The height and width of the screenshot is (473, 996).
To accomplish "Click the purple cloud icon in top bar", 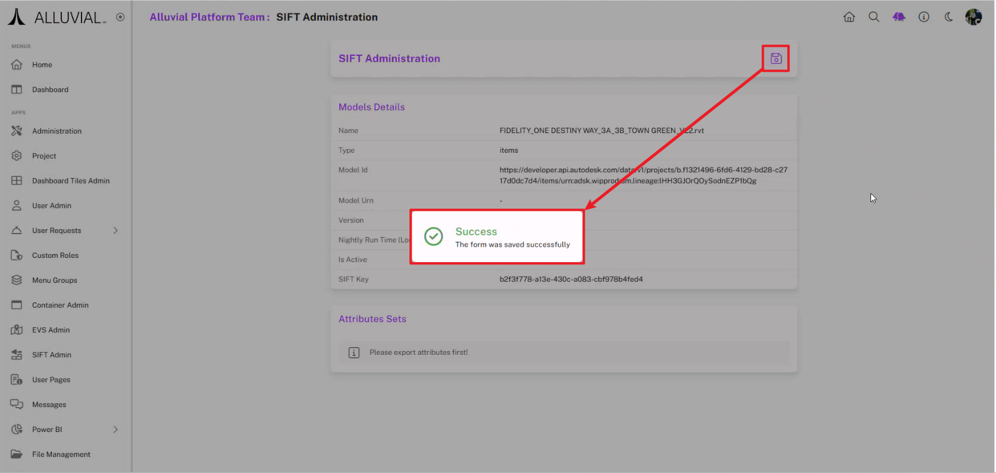I will (x=899, y=17).
